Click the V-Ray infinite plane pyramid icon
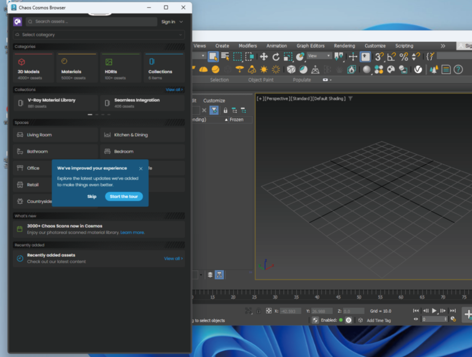Viewport: 472px width, 357px height. pyautogui.click(x=315, y=70)
